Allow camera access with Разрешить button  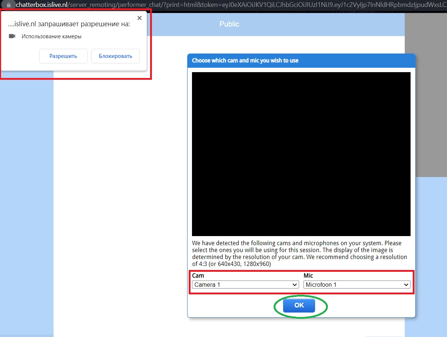click(x=63, y=56)
